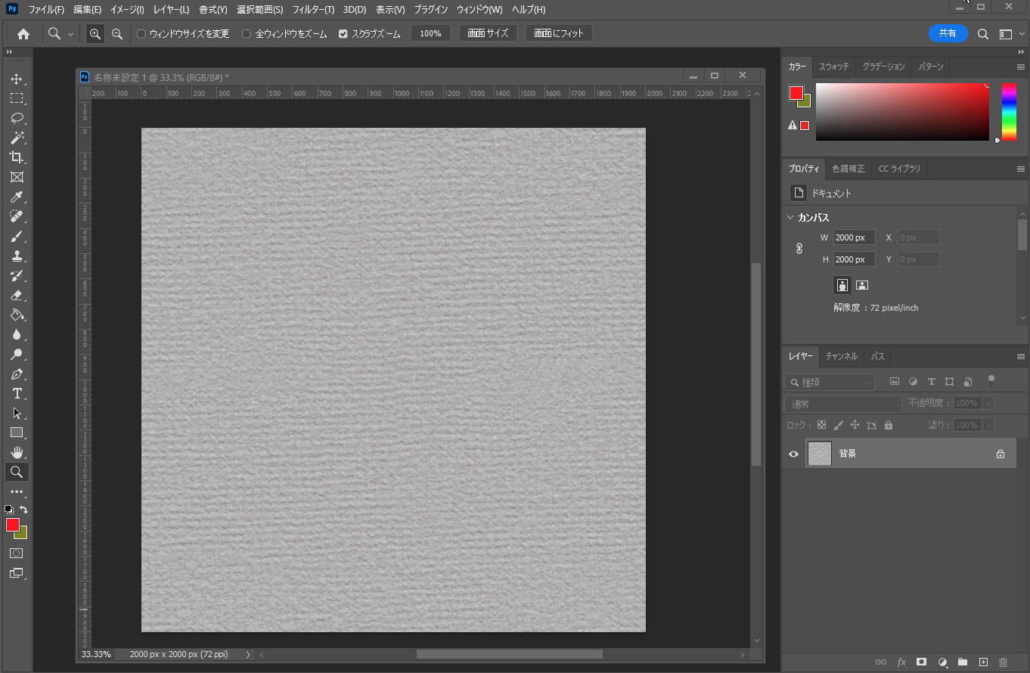Select the Hand tool
Screen dimensions: 1030x673
click(17, 453)
